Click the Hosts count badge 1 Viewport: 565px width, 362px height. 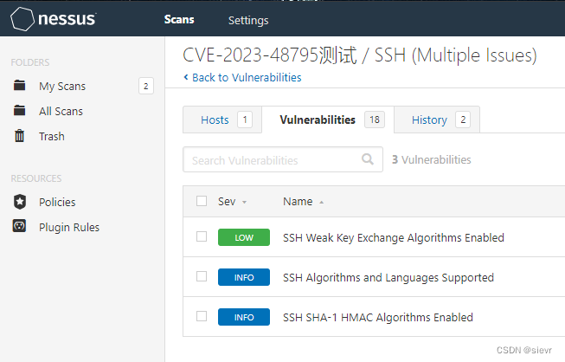click(x=245, y=120)
